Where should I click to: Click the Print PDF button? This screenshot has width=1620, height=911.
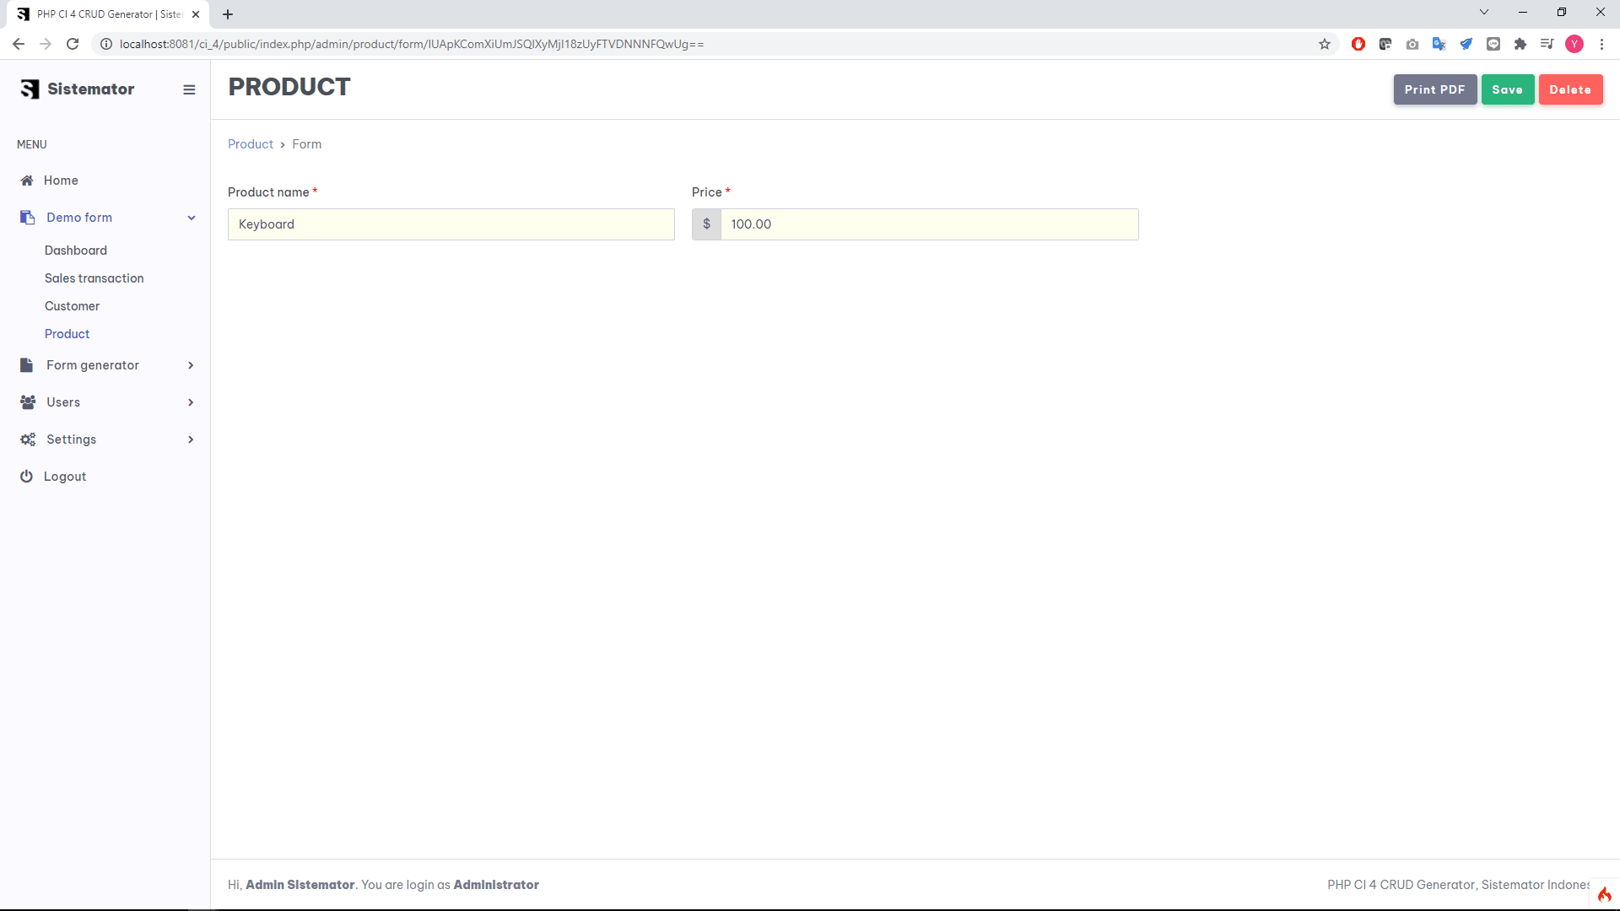(1434, 89)
